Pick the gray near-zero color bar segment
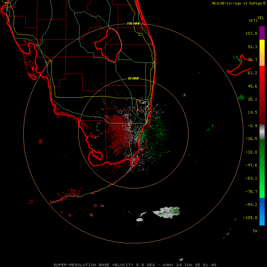The width and height of the screenshot is (267, 267). pyautogui.click(x=262, y=132)
